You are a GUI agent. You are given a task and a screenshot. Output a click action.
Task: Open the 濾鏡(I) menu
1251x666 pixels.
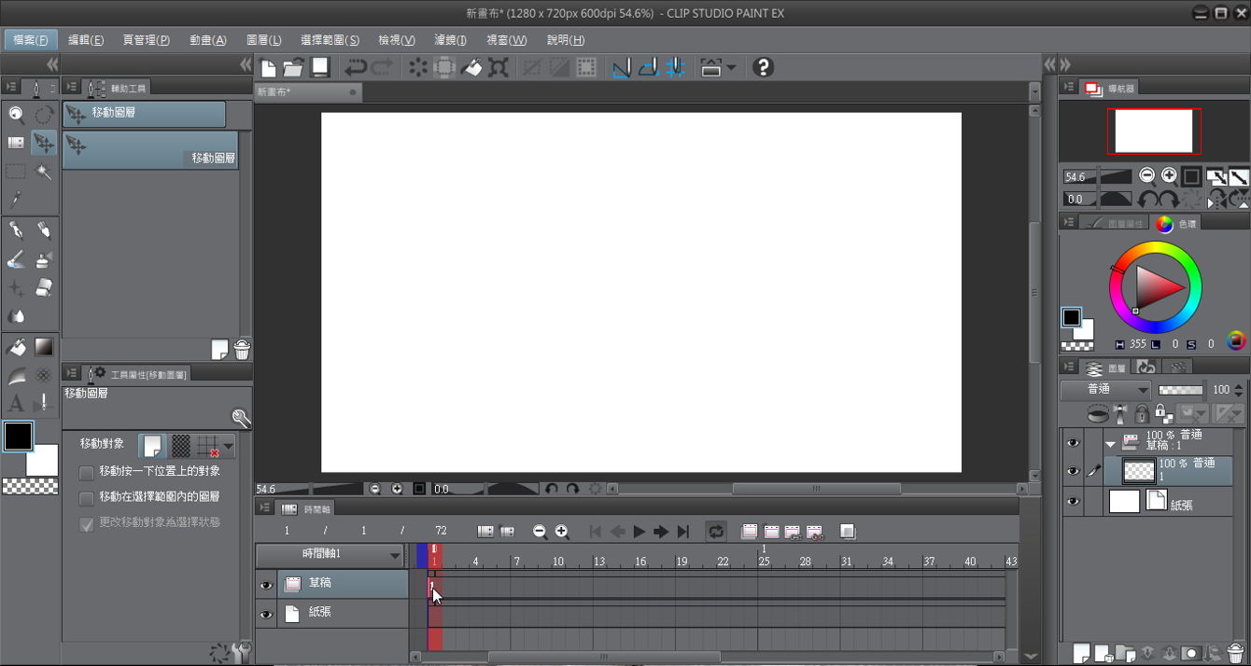point(450,40)
